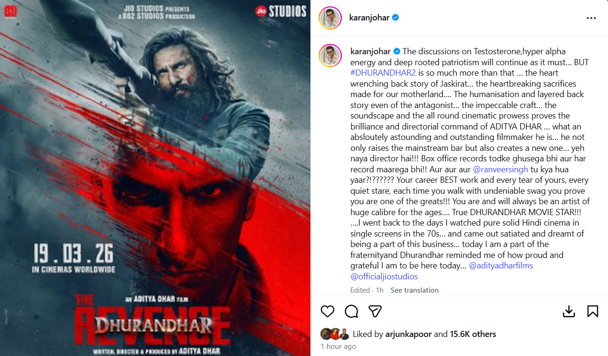608x356 pixels.
Task: Open the Dhurandhar movie poster image
Action: pos(155,178)
